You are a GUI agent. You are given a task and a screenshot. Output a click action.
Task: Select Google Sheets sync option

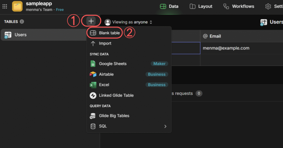129,64
